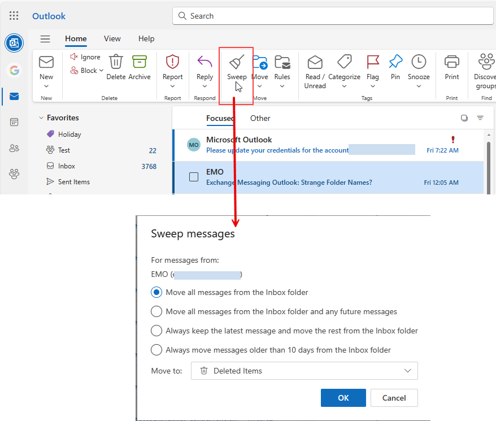Select 'Inbox folder and any future messages' option
Image resolution: width=496 pixels, height=421 pixels.
(x=156, y=311)
